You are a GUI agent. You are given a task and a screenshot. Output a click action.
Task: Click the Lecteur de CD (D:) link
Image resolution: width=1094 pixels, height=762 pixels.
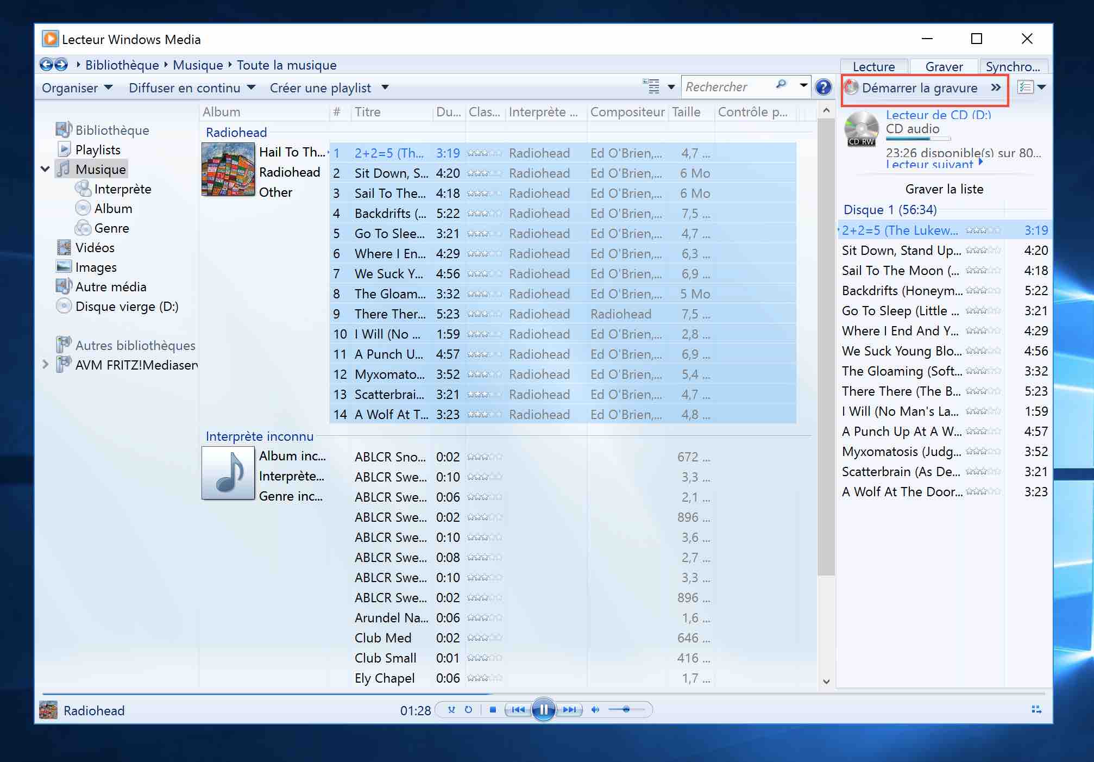[938, 115]
